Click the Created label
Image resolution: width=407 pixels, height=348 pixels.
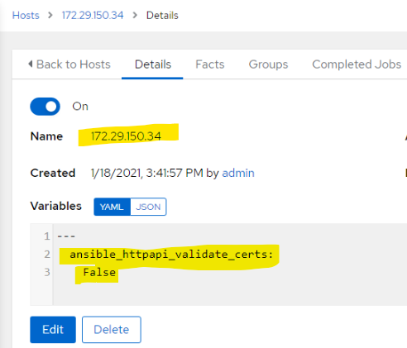pos(53,173)
